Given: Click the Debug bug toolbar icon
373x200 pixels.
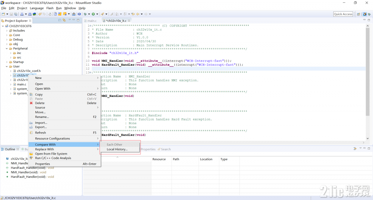Looking at the screenshot, I should pos(85,14).
